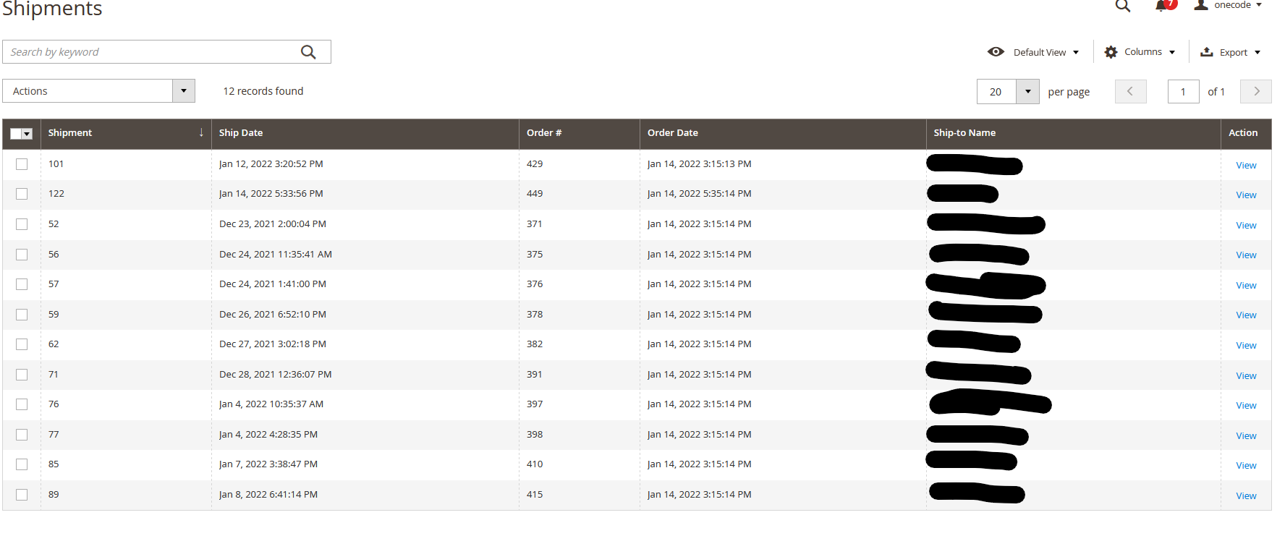The height and width of the screenshot is (549, 1285).
Task: Toggle the select-all checkbox in header
Action: (16, 134)
